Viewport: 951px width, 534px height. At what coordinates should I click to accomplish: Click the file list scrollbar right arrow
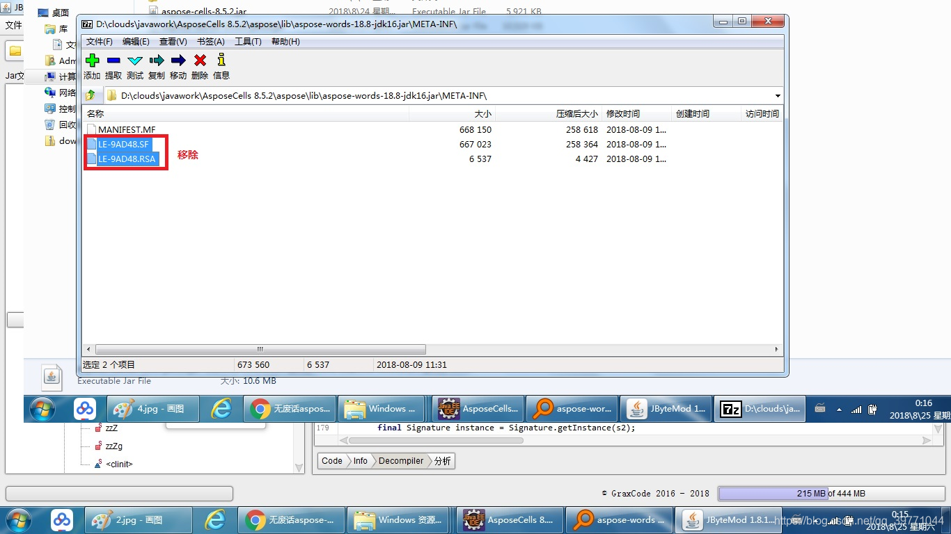coord(777,349)
